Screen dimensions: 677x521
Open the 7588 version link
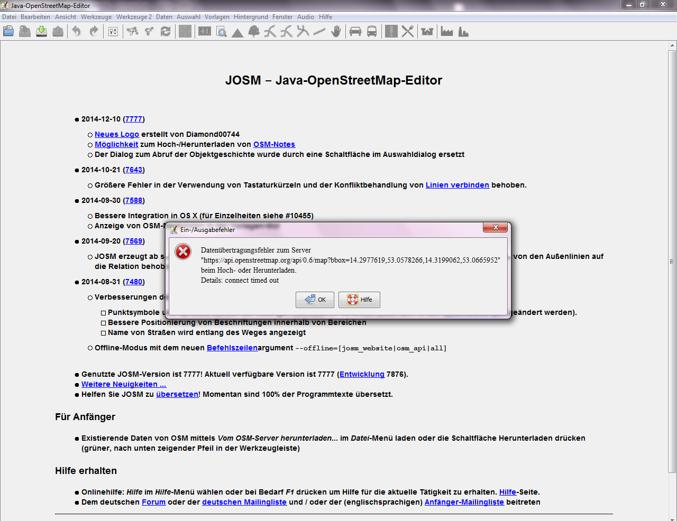click(x=134, y=200)
